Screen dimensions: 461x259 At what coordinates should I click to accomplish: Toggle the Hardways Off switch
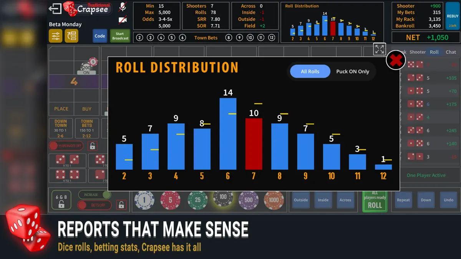[66, 146]
